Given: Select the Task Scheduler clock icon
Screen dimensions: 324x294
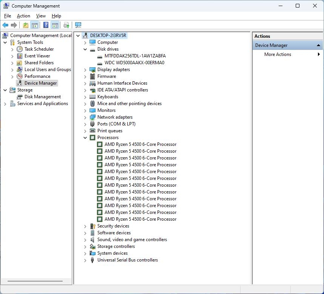Looking at the screenshot, I should click(20, 49).
